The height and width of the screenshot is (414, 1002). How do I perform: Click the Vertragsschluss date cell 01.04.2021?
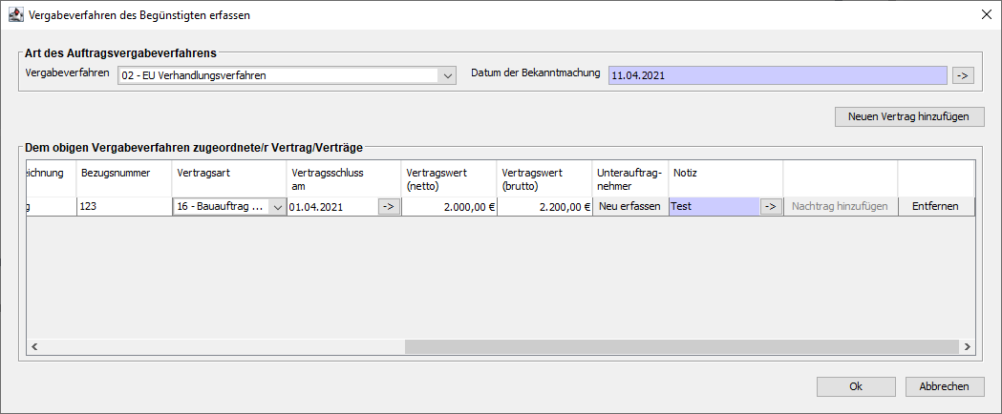[332, 207]
